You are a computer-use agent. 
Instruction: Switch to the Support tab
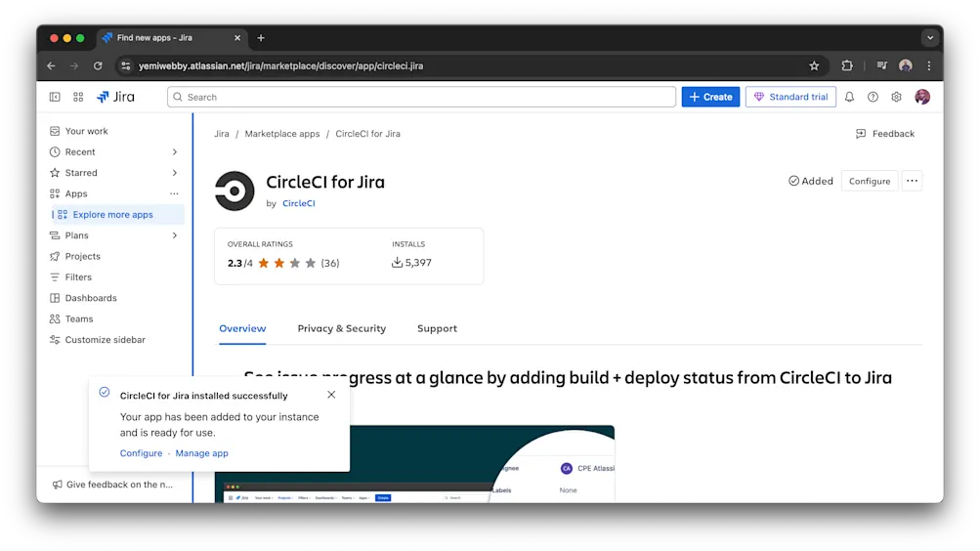pos(437,328)
